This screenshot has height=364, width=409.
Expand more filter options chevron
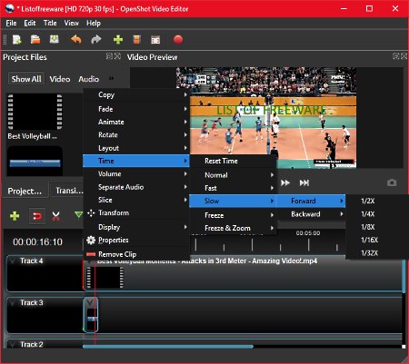(111, 78)
